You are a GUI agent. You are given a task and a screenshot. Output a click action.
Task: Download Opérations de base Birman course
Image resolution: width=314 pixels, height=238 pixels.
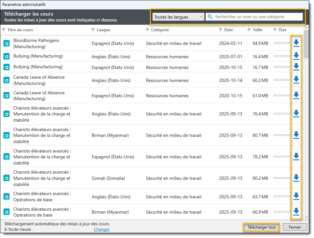click(x=296, y=212)
